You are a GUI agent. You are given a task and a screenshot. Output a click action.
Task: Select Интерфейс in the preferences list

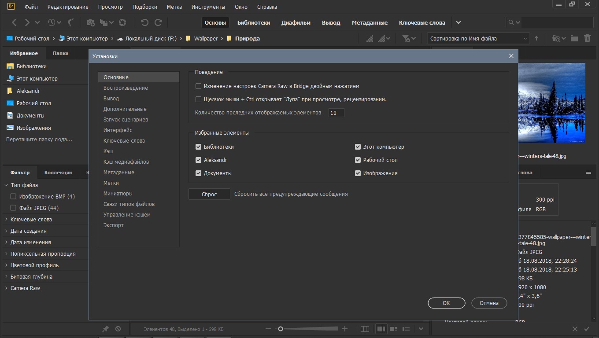tap(118, 130)
